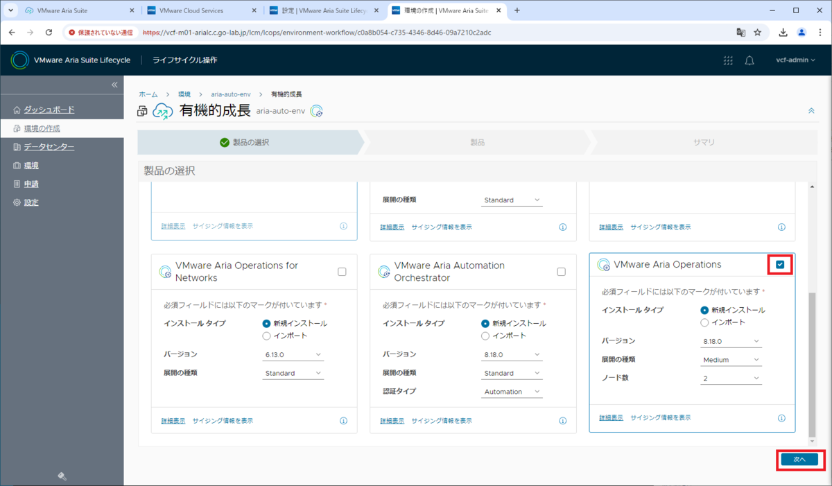Click the info icon on the Aria Operations card
Image resolution: width=832 pixels, height=486 pixels.
781,418
